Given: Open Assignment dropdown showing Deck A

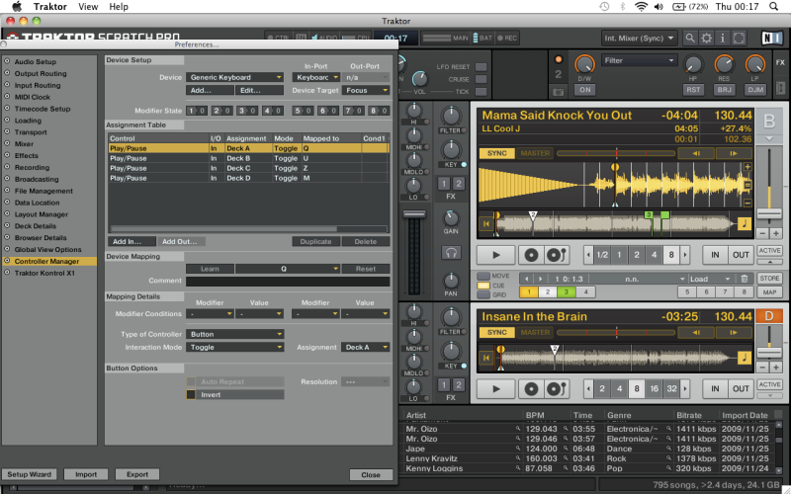Looking at the screenshot, I should point(366,348).
